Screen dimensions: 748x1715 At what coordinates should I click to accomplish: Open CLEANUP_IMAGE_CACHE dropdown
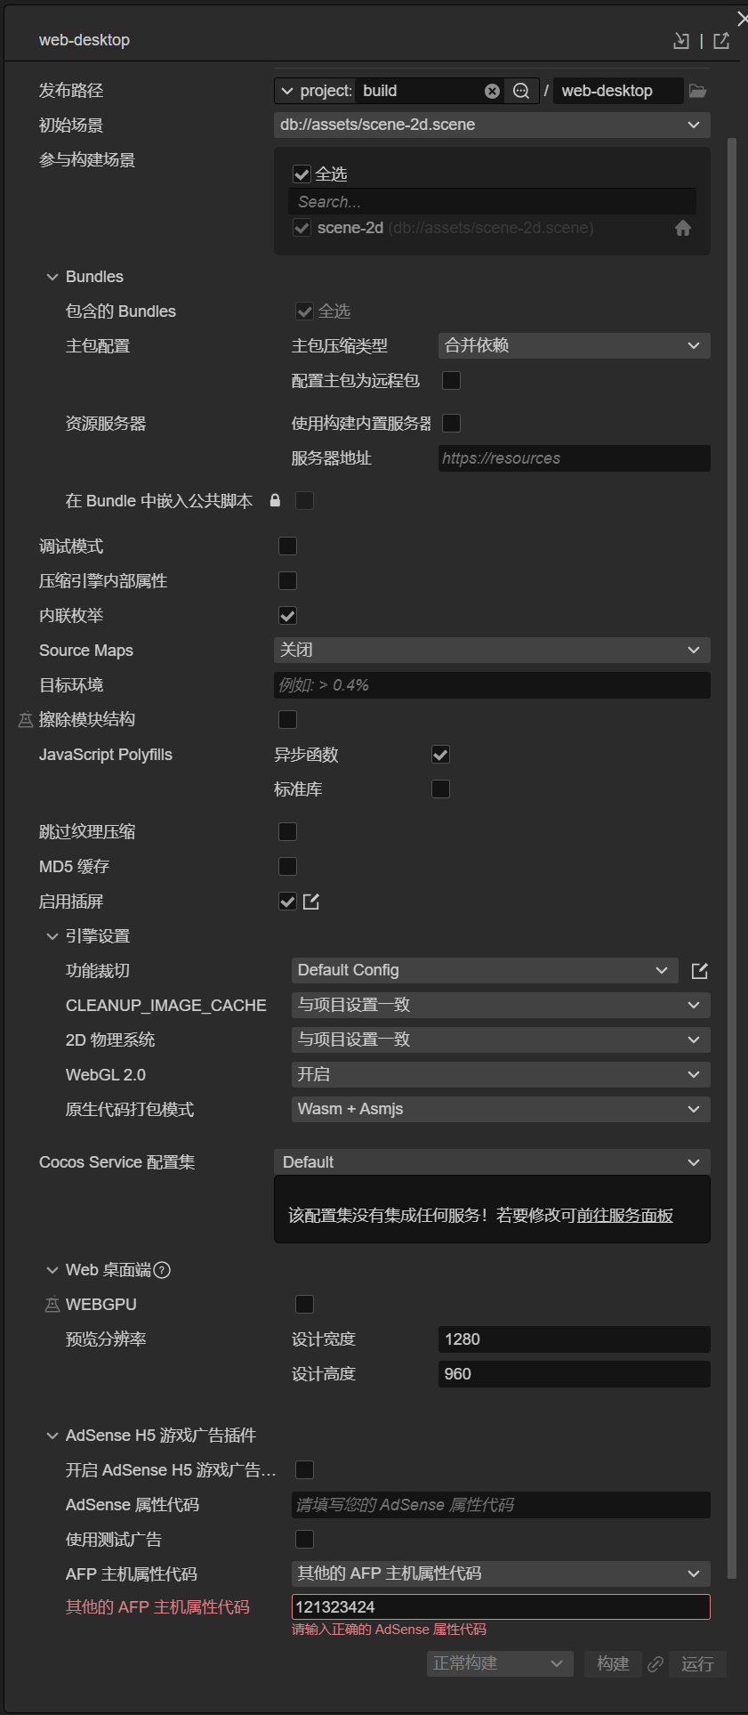pos(501,1005)
